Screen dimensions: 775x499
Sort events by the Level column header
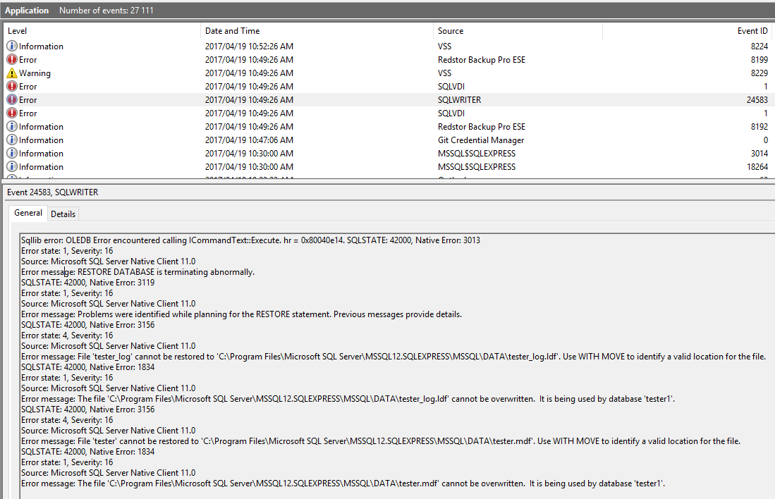102,30
